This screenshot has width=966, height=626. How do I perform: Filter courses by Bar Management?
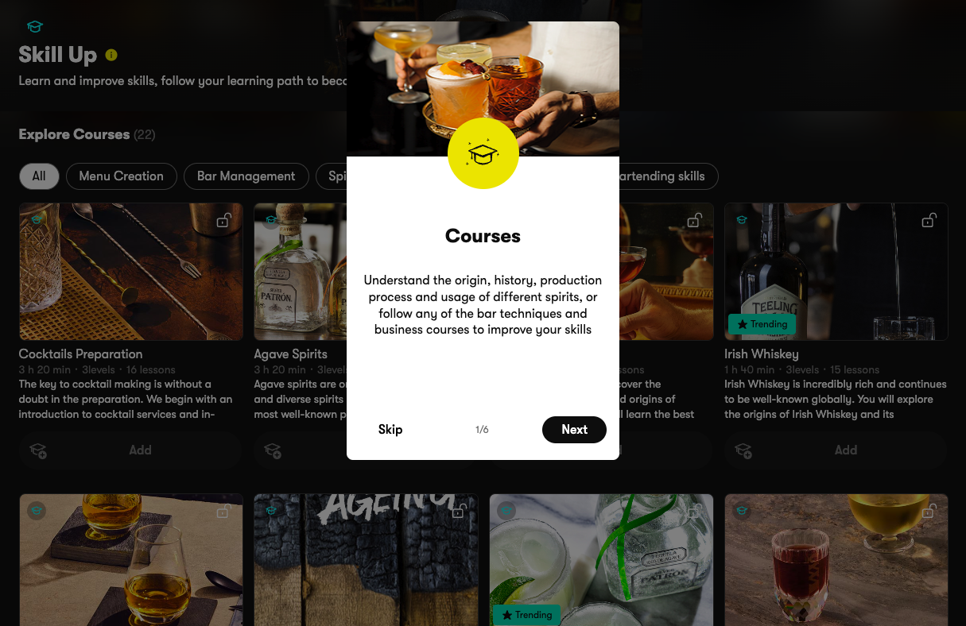[x=246, y=176]
